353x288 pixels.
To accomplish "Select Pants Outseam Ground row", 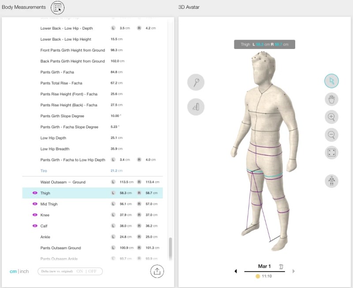I will point(92,248).
